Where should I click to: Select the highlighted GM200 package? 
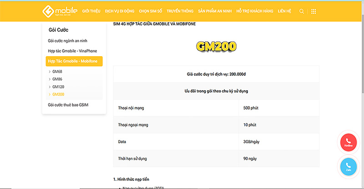[58, 94]
